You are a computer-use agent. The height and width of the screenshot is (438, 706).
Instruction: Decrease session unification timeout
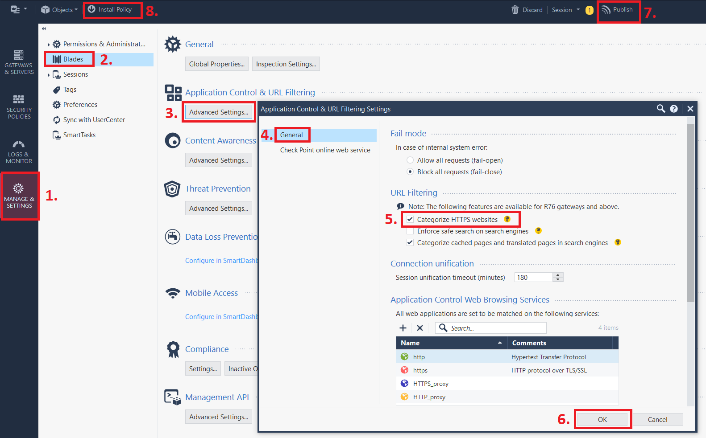pyautogui.click(x=558, y=279)
